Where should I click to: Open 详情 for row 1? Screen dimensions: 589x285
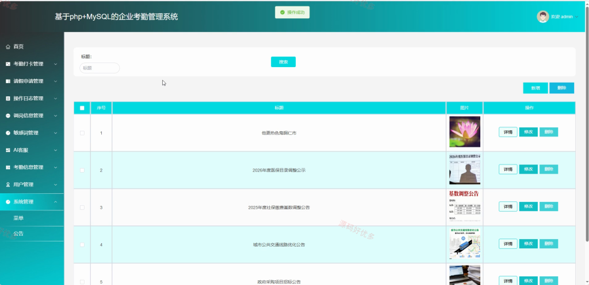tap(508, 132)
